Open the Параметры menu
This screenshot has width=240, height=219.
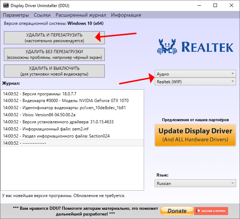point(16,15)
